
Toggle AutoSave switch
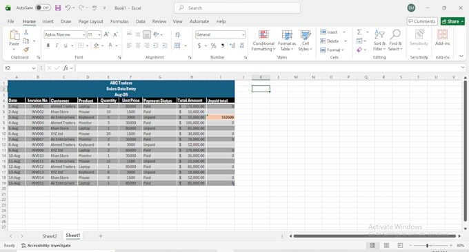click(43, 8)
